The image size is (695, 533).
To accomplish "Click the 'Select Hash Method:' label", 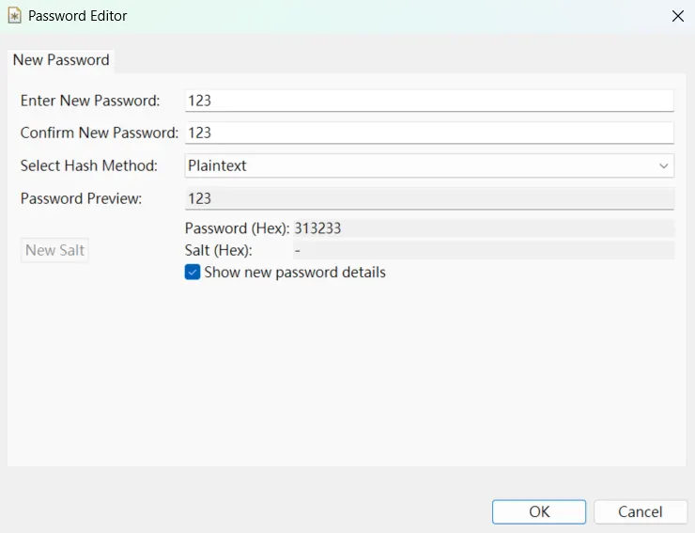I will coord(89,165).
